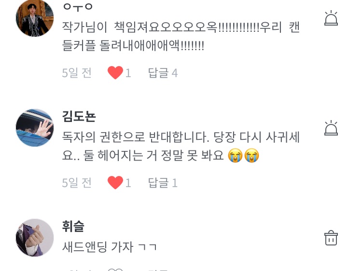Expand 답글 4 replies under ㅇㅜㅇ comment
This screenshot has width=362, height=271.
[163, 73]
